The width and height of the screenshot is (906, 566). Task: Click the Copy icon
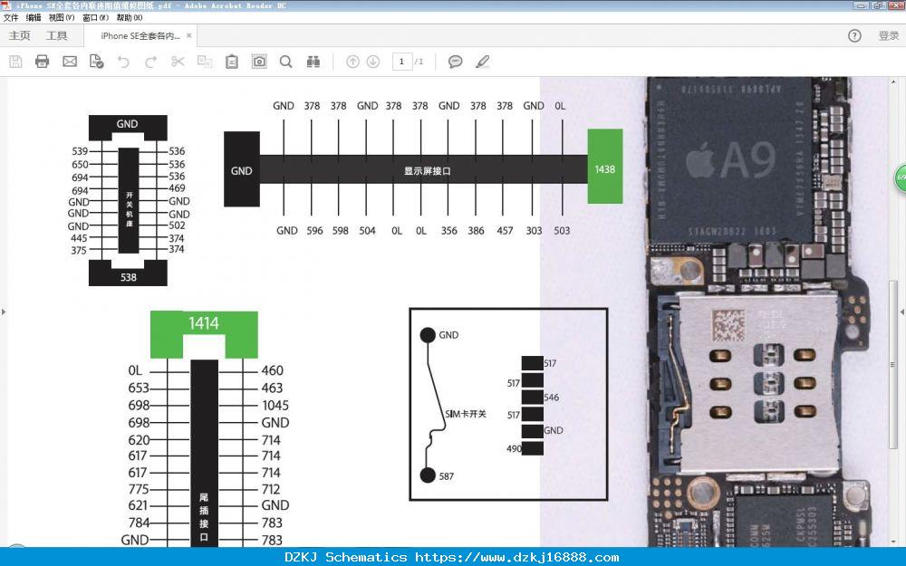pyautogui.click(x=205, y=62)
